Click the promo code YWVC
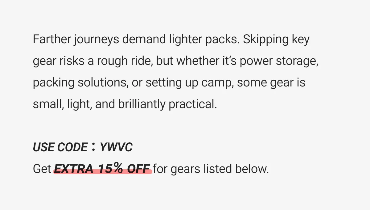This screenshot has width=370, height=210. (116, 147)
